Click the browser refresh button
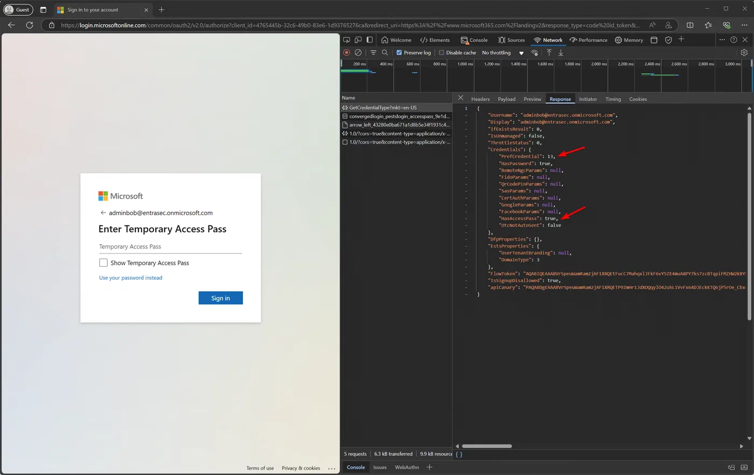Image resolution: width=754 pixels, height=475 pixels. [x=30, y=25]
